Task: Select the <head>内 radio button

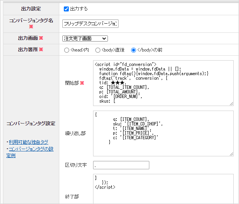Action: tap(66, 50)
